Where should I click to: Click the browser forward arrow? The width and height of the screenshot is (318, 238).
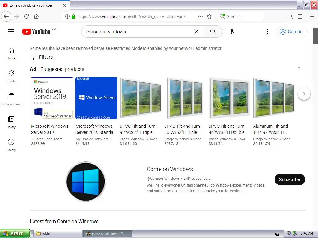tap(16, 16)
